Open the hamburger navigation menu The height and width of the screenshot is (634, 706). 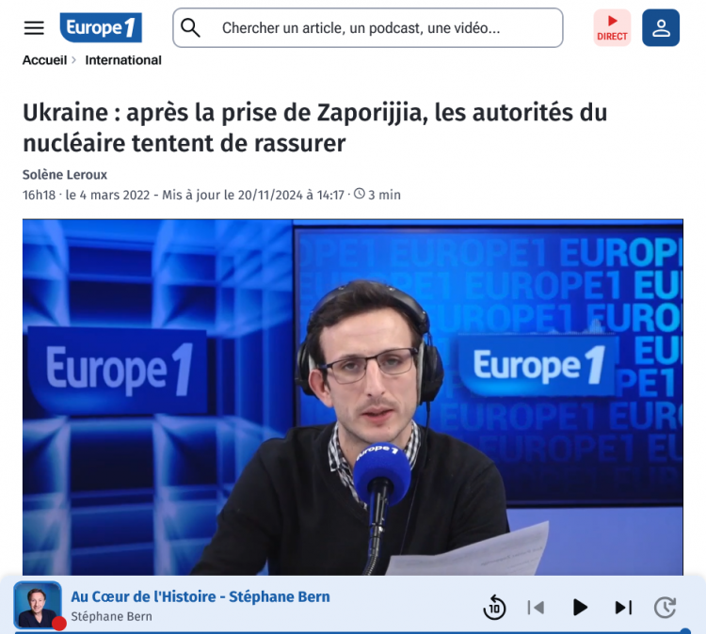tap(34, 28)
